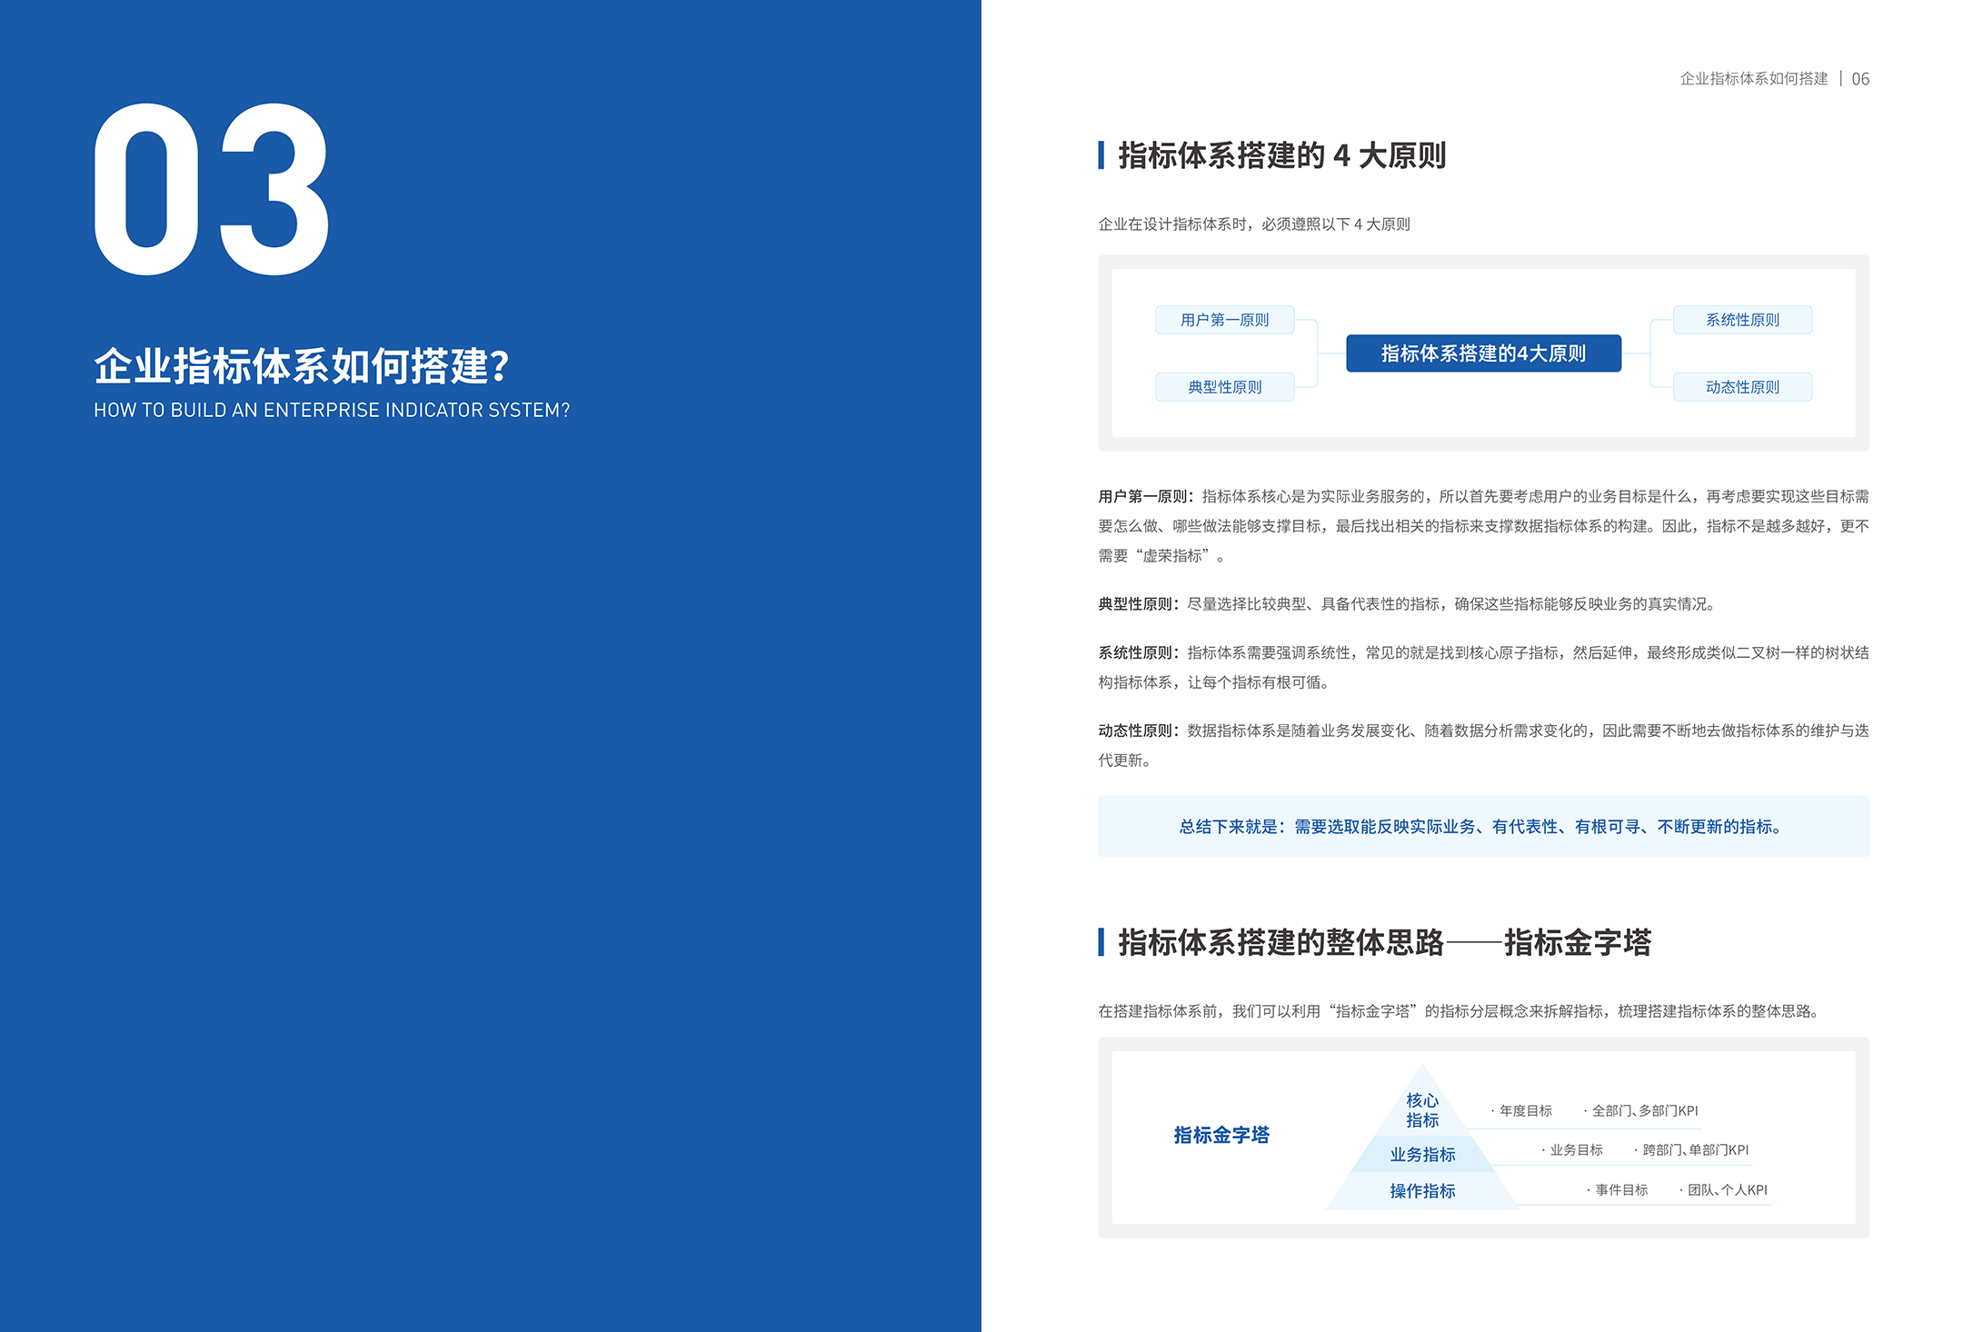The image size is (1963, 1332).
Task: Click the '系统性原则' diagram box
Action: point(1742,320)
